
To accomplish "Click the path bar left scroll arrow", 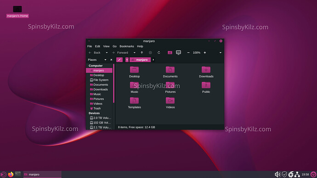I will 127,60.
